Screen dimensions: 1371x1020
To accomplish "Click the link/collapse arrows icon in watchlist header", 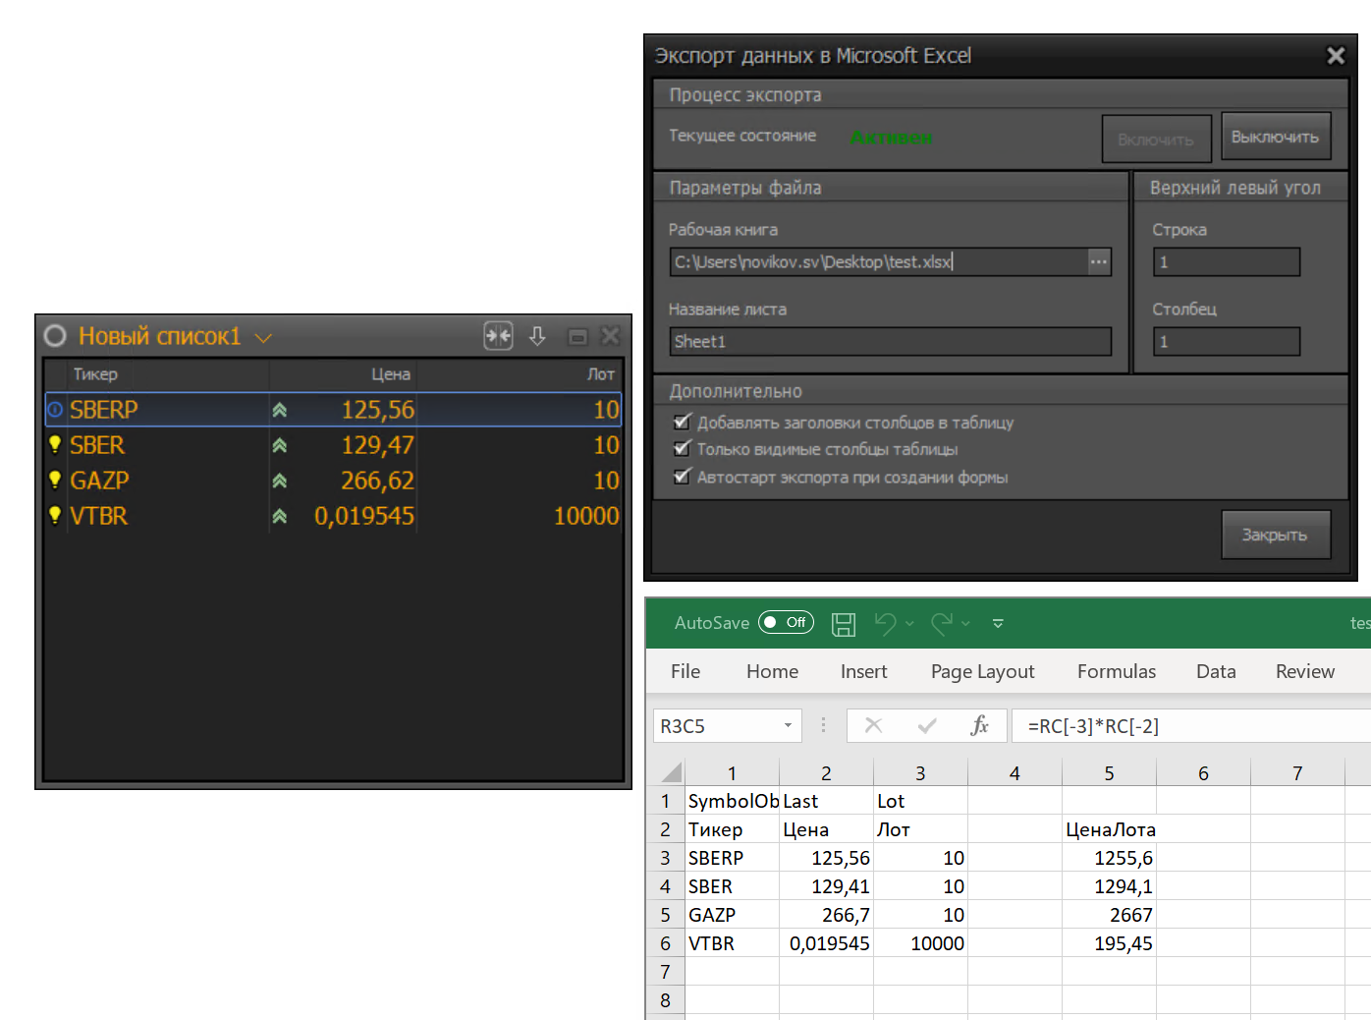I will [x=498, y=336].
